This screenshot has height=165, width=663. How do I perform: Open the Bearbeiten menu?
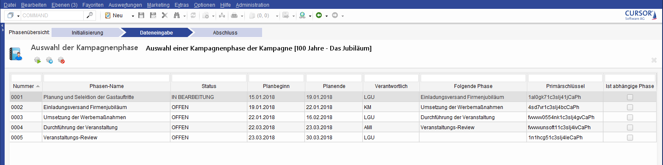[x=34, y=5]
